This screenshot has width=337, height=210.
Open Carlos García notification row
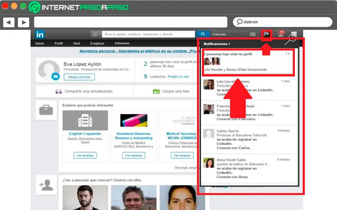click(249, 139)
